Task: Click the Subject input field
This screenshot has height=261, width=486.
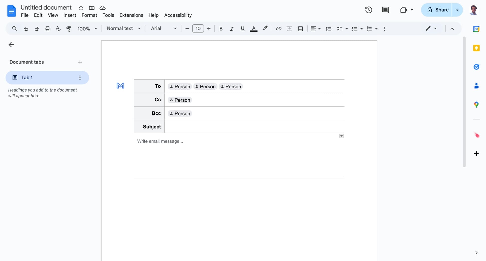Action: click(x=250, y=127)
